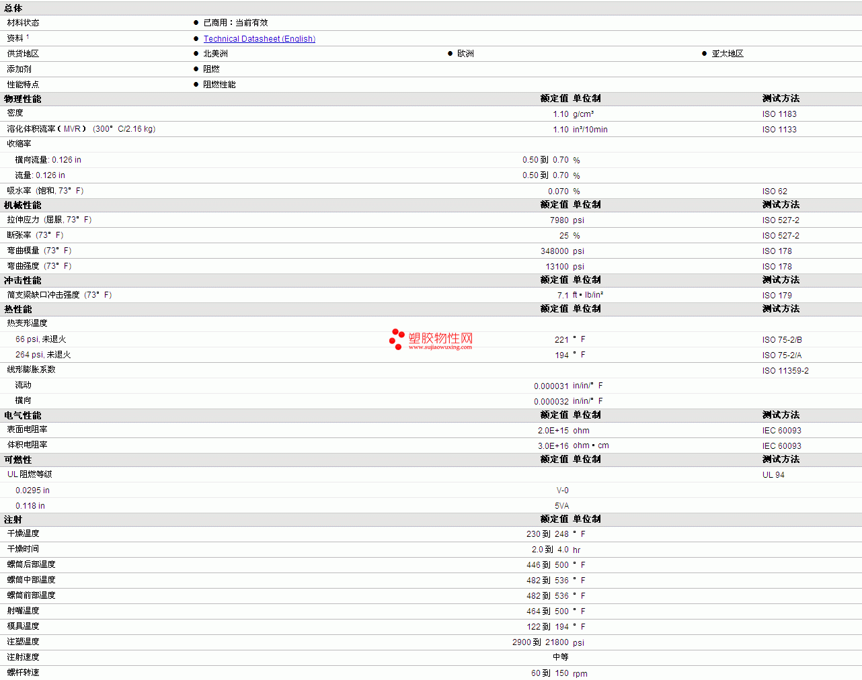Image resolution: width=862 pixels, height=680 pixels.
Task: Click injection speed value 中等
Action: (561, 657)
